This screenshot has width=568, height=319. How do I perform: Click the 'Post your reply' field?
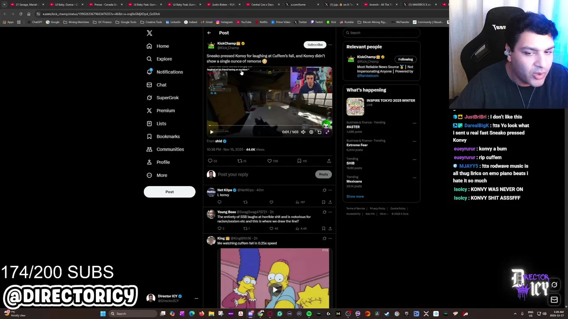(x=264, y=174)
